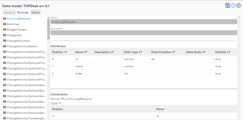Click the table icon beside Branches
Image resolution: width=243 pixels, height=120 pixels.
point(4,24)
